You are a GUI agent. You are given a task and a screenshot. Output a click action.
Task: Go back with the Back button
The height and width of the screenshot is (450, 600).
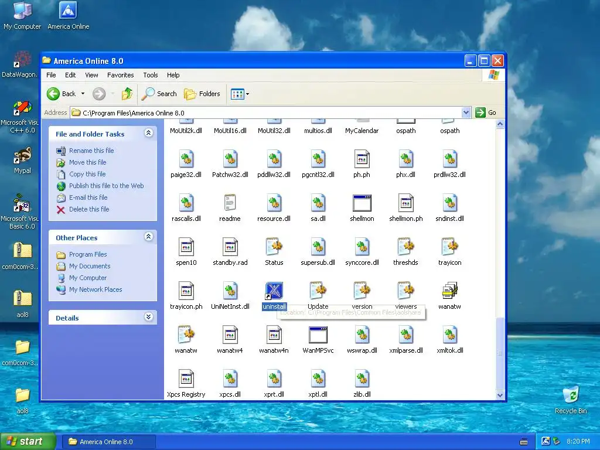62,94
